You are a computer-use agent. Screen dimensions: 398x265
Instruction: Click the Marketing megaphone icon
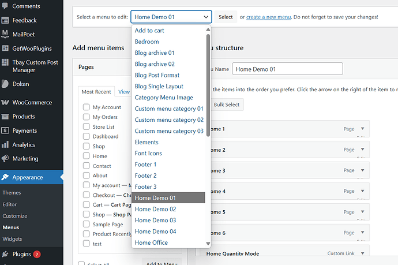tap(5, 158)
